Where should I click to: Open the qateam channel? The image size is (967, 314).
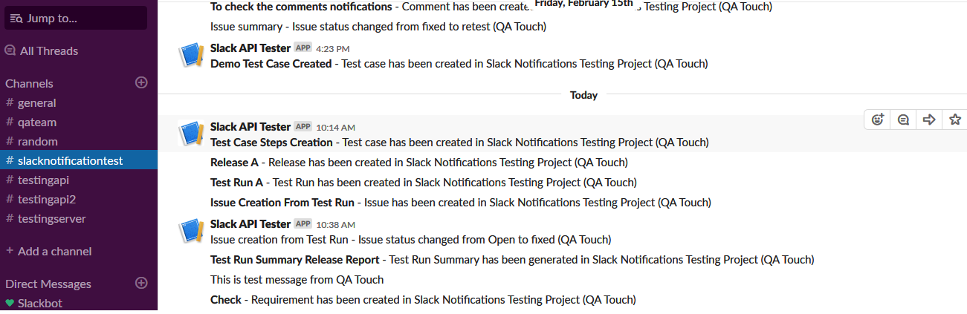pyautogui.click(x=36, y=122)
